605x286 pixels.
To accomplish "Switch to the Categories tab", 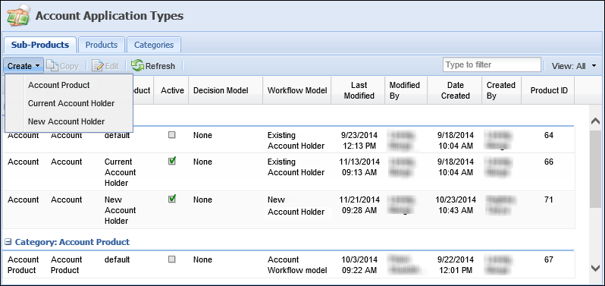I will [x=154, y=45].
